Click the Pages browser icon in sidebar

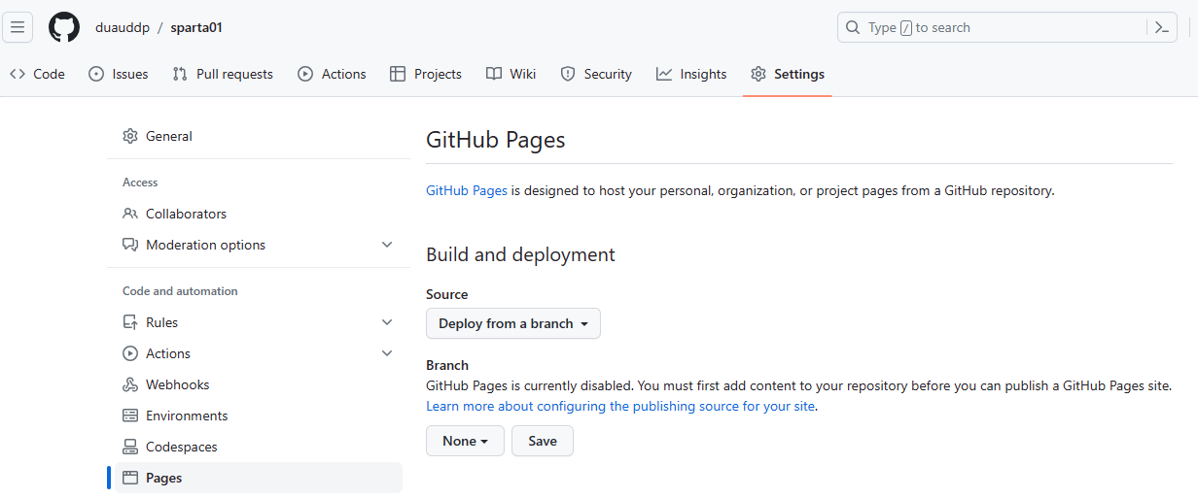tap(130, 478)
